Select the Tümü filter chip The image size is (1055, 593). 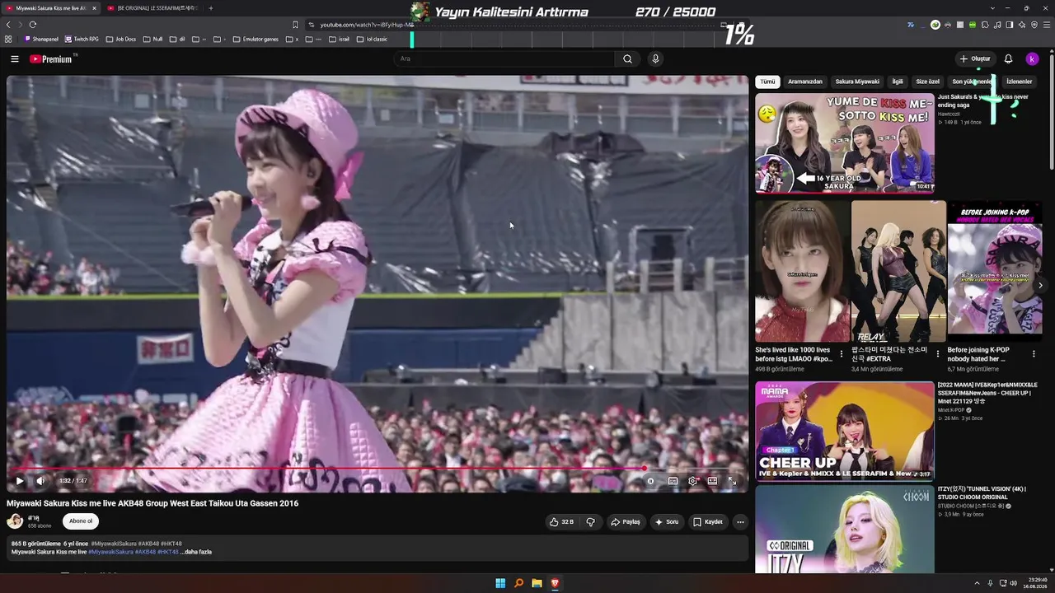click(767, 82)
